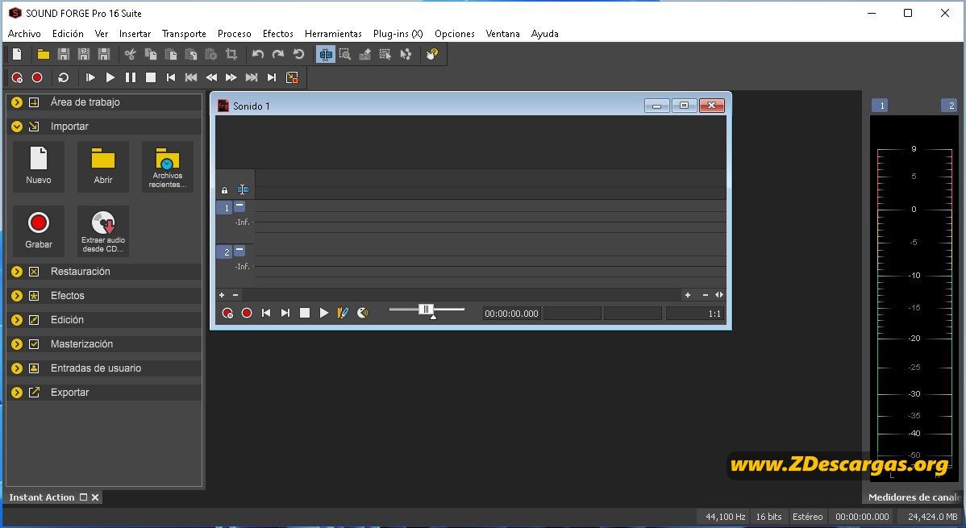Click the Undo arrow icon
This screenshot has height=528, width=966.
[258, 54]
